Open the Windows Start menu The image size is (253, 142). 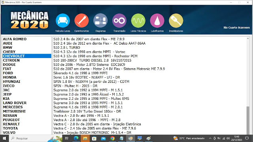coord(4,138)
